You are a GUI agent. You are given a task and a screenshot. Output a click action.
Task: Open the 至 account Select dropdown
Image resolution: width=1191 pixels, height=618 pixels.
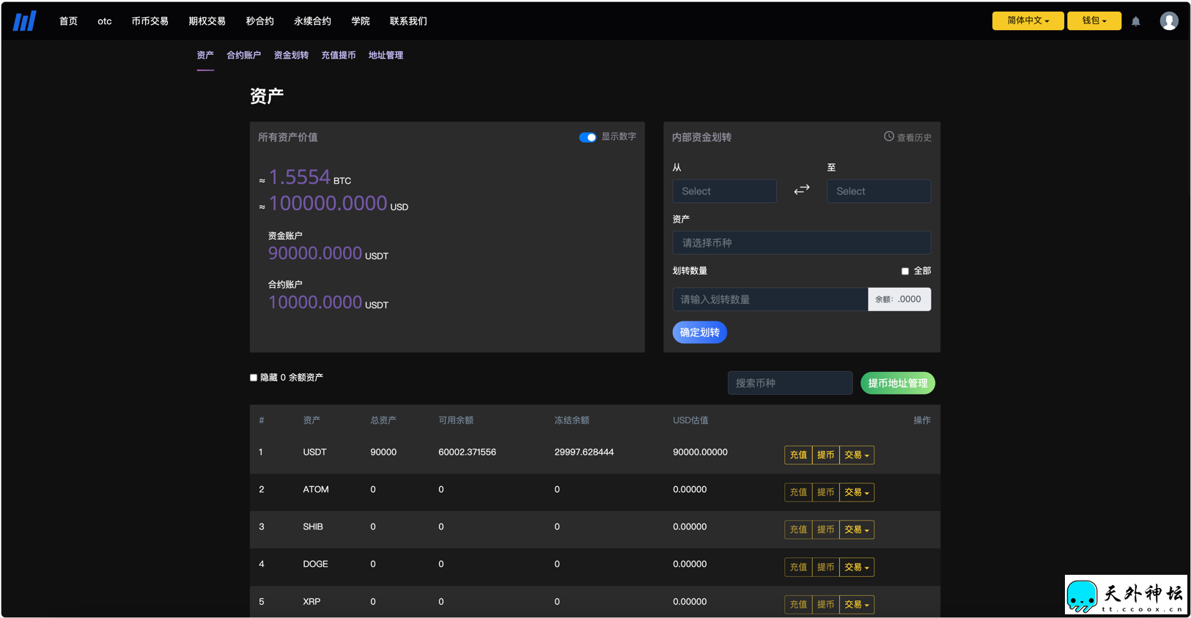coord(879,191)
